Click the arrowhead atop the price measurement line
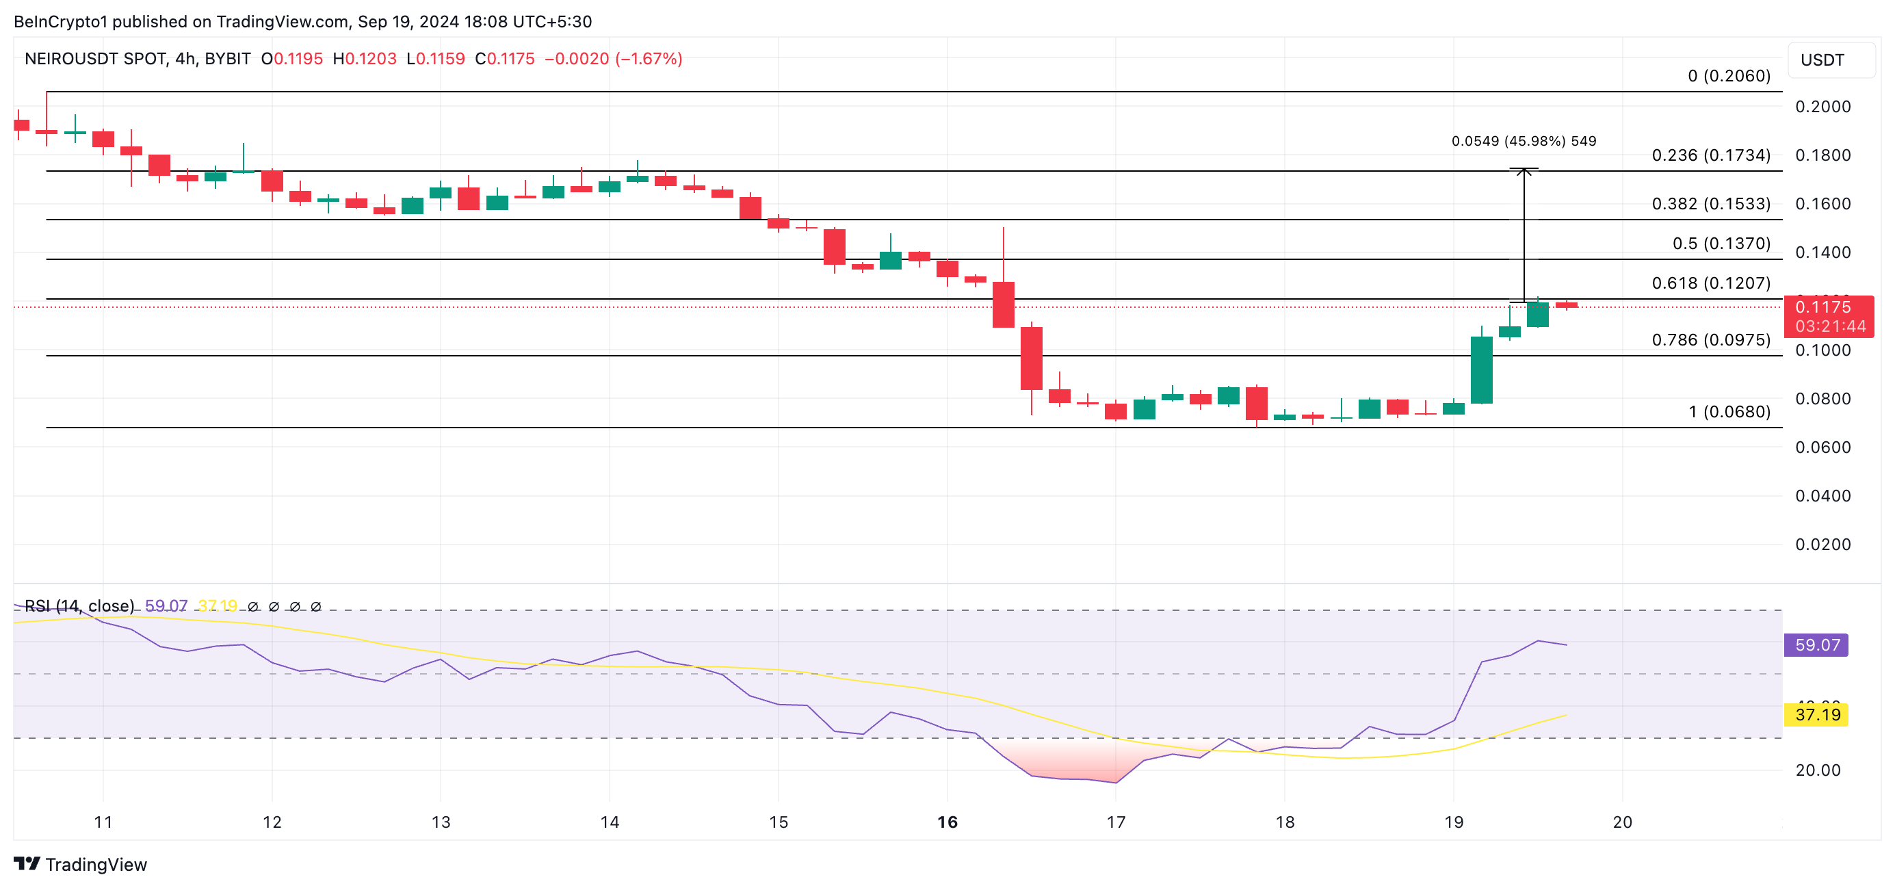The image size is (1895, 888). tap(1524, 172)
